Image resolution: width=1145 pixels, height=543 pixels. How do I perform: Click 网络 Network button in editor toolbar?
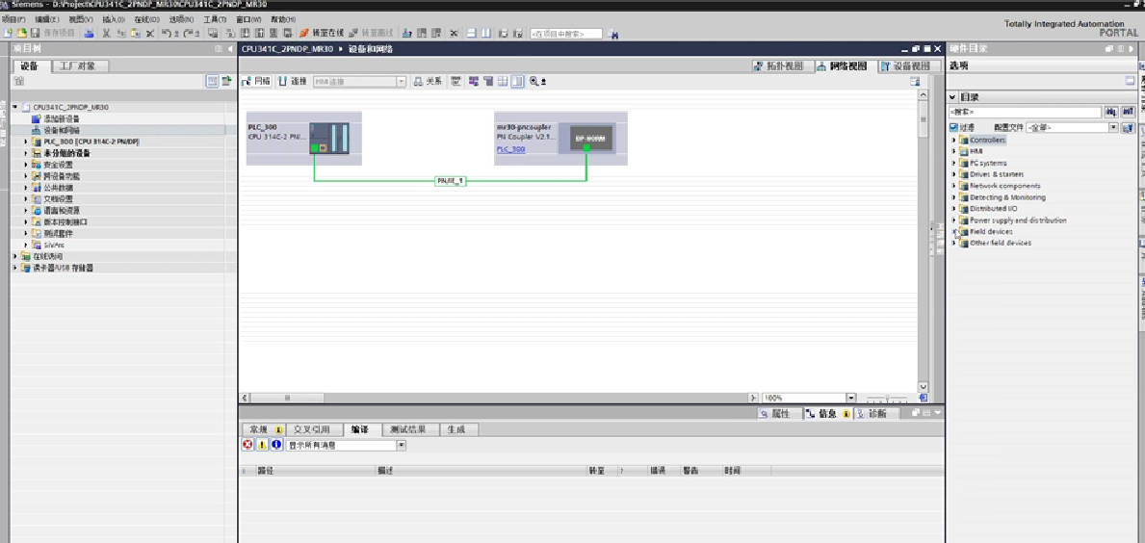[x=255, y=81]
